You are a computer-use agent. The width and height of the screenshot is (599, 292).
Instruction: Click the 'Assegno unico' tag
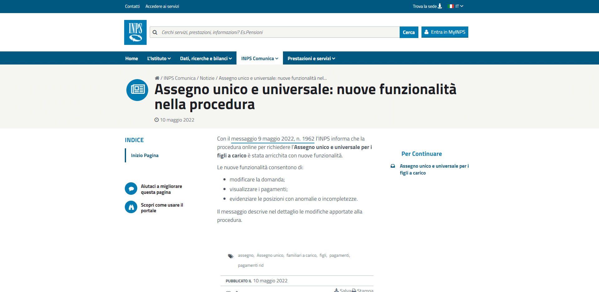pos(270,255)
